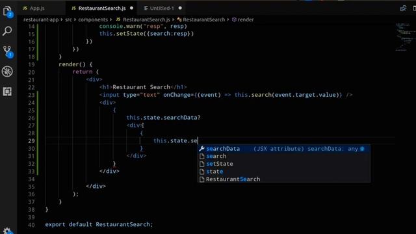The image size is (416, 234).
Task: Select searchData autocomplete suggestion
Action: coord(284,149)
